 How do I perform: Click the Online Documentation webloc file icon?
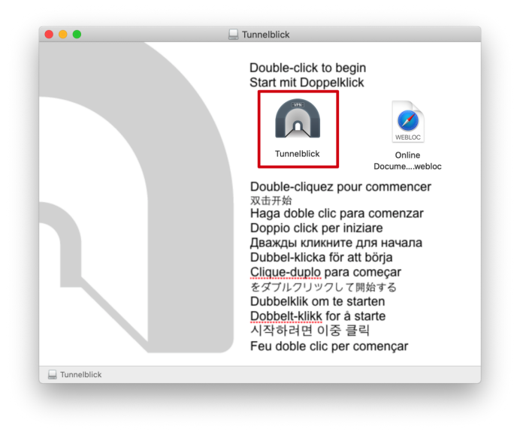tap(407, 122)
